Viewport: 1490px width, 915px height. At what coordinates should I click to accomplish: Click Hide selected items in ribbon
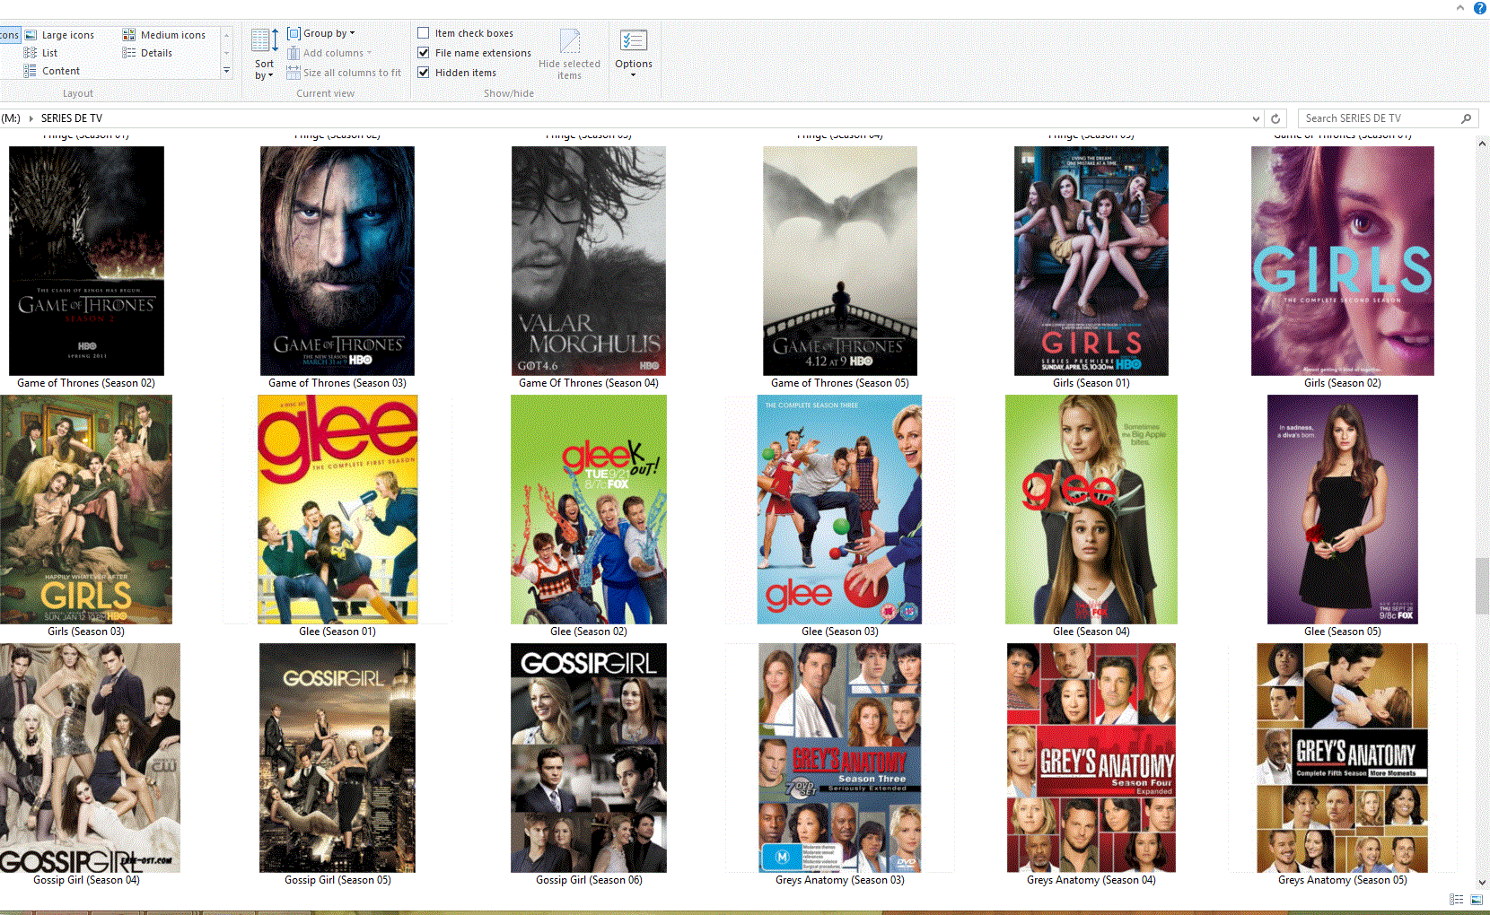569,55
